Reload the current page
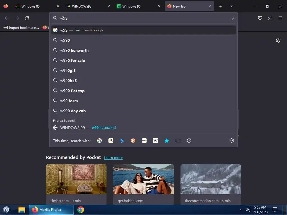The image size is (287, 215). [x=27, y=18]
